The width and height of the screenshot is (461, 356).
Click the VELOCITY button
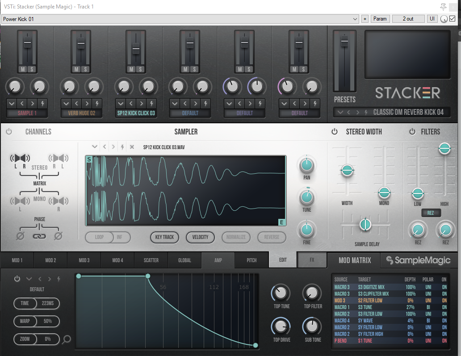click(x=200, y=237)
